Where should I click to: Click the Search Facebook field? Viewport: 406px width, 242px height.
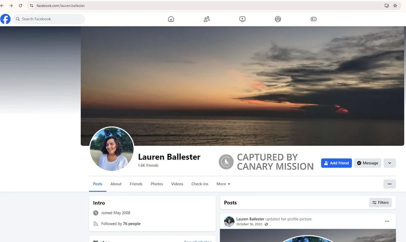pos(49,19)
